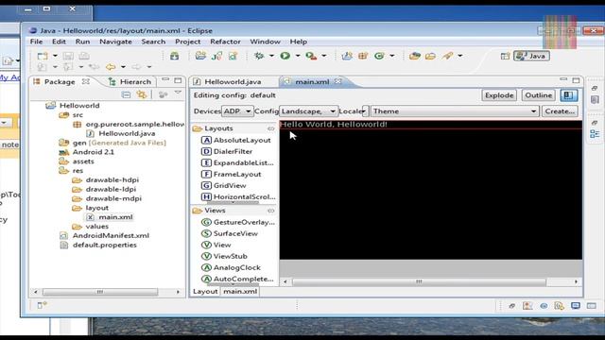The width and height of the screenshot is (605, 340).
Task: Open the Android SDK and AVD Manager icon
Action: 174,56
